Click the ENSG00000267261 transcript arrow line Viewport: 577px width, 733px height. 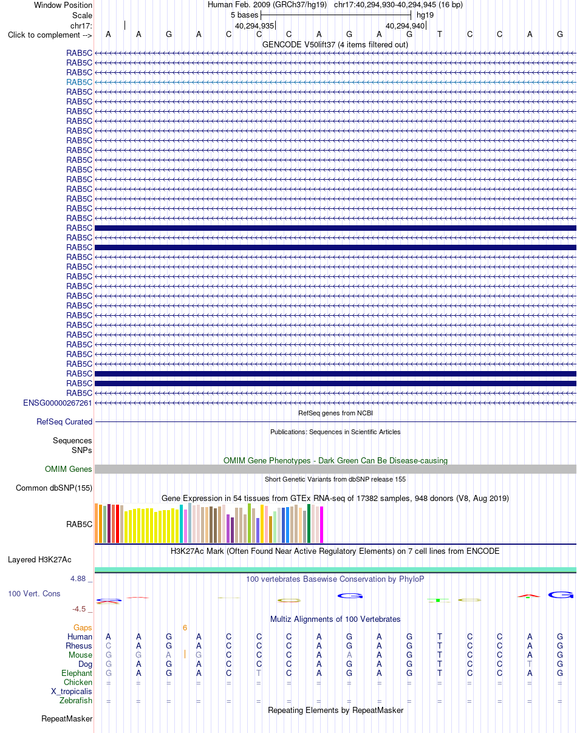[335, 403]
